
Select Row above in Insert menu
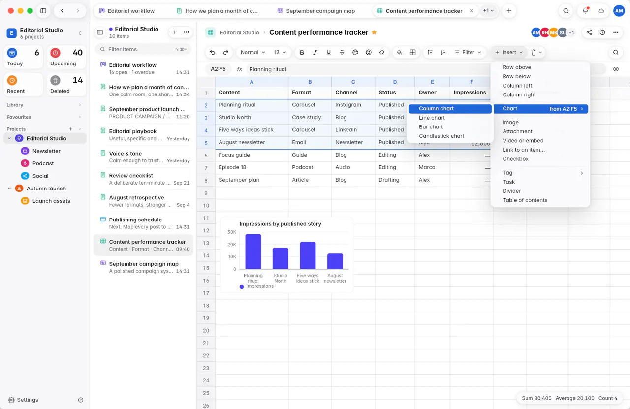(540, 67)
